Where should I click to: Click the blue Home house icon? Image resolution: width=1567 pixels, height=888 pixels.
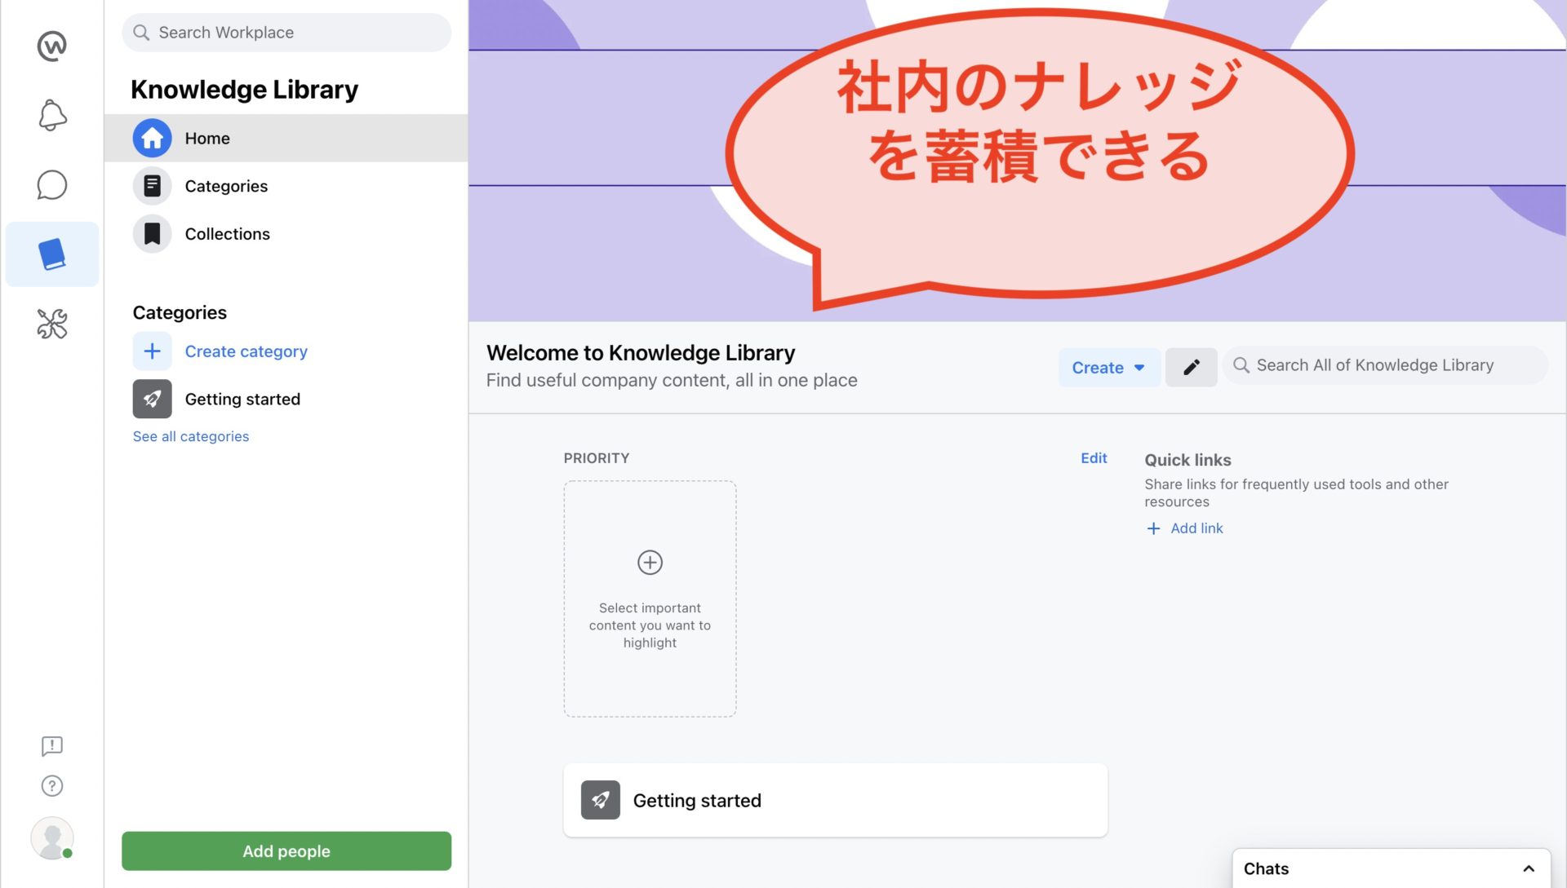point(153,139)
